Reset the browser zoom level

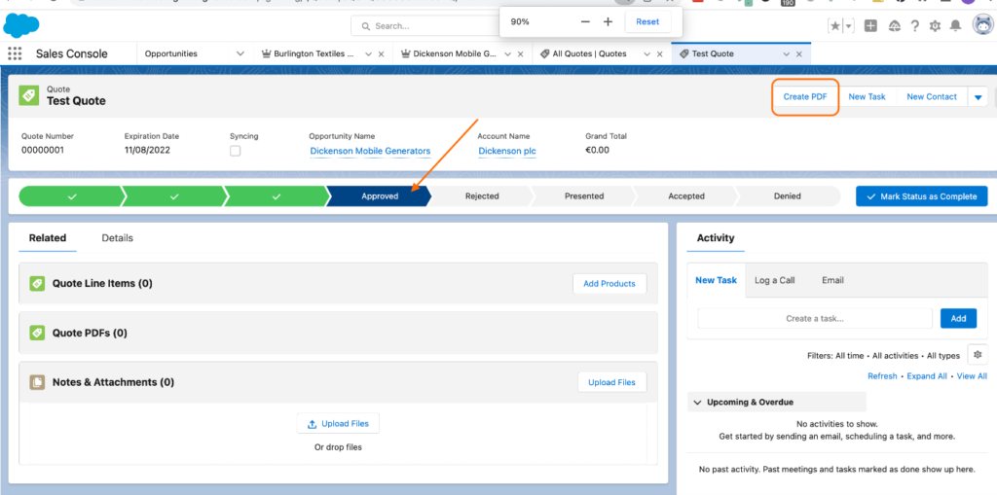647,21
